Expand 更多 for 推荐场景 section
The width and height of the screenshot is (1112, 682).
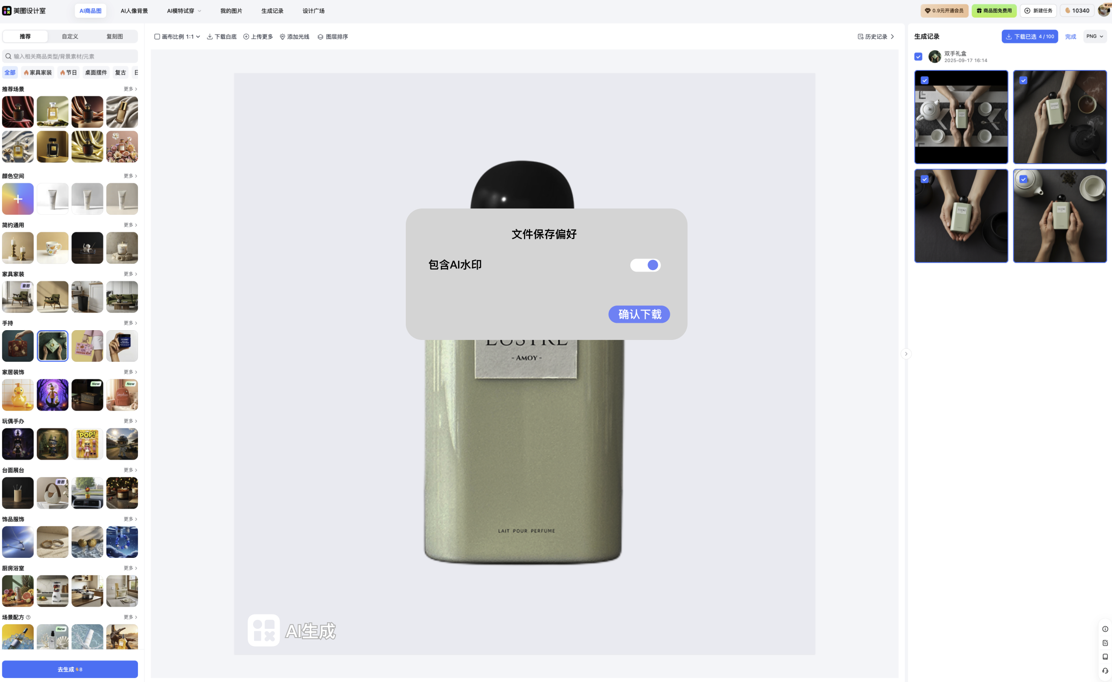tap(130, 89)
